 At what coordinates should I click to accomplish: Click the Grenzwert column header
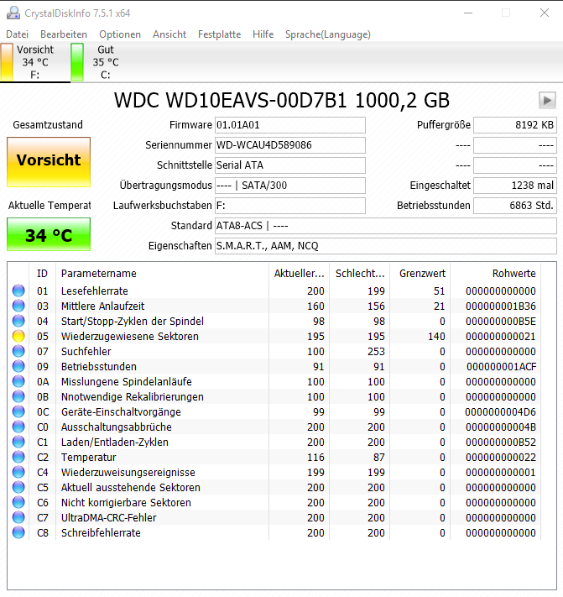pyautogui.click(x=420, y=274)
